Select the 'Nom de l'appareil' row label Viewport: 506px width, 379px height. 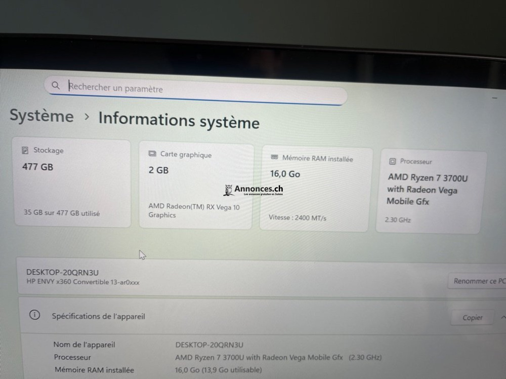84,344
